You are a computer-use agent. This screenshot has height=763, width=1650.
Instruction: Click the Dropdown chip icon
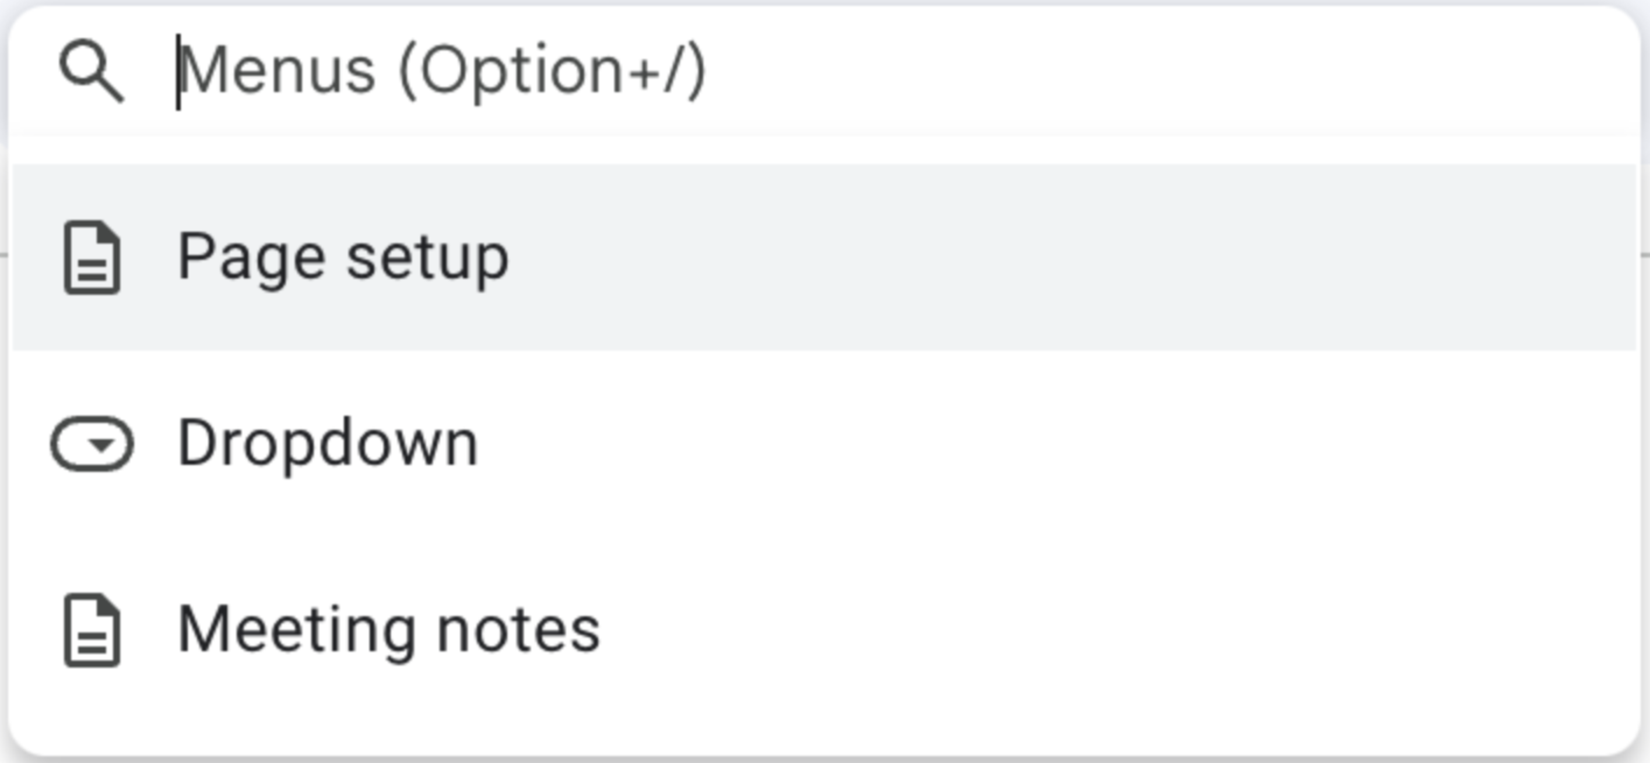click(x=92, y=444)
